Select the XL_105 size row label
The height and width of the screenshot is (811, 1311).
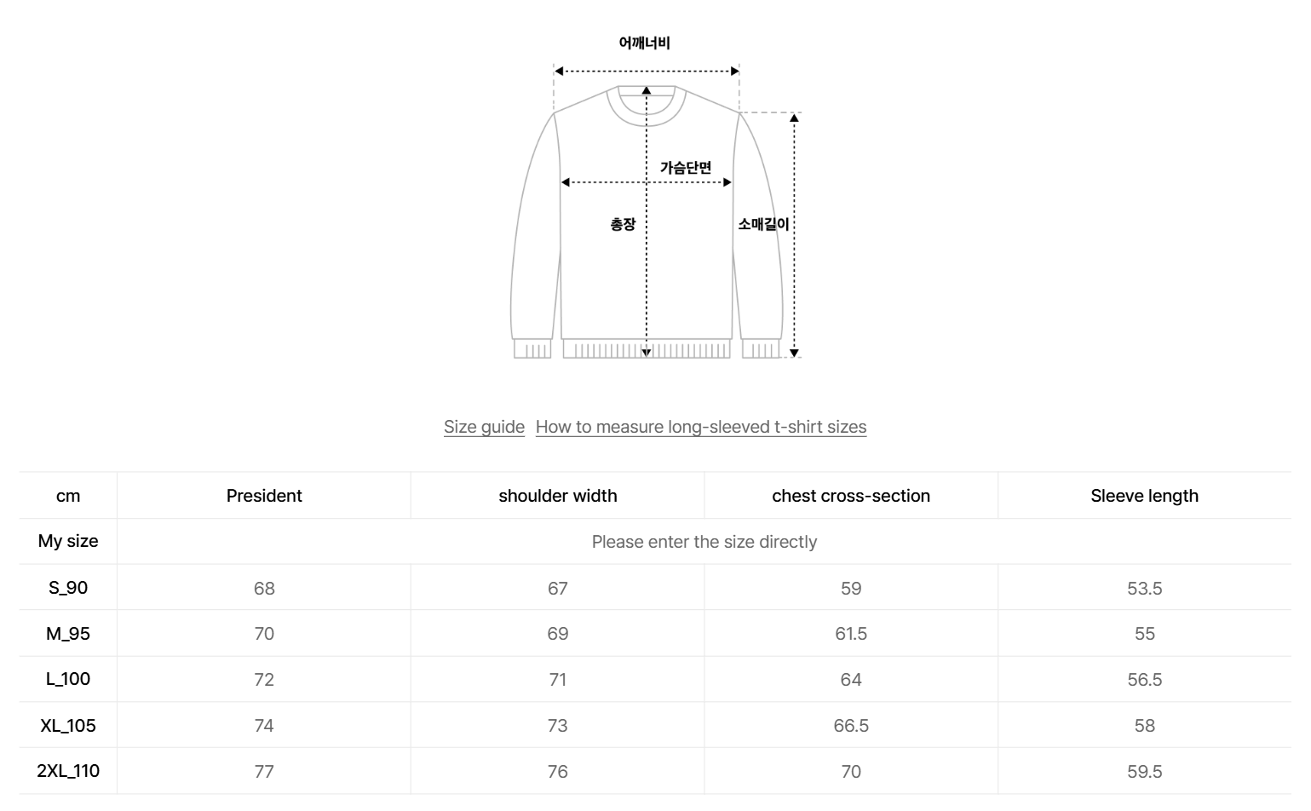tap(68, 726)
